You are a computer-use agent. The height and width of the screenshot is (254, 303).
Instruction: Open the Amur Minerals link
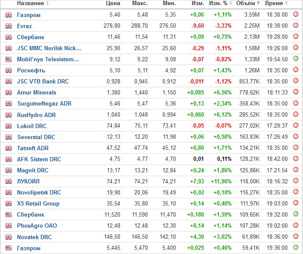(x=37, y=92)
